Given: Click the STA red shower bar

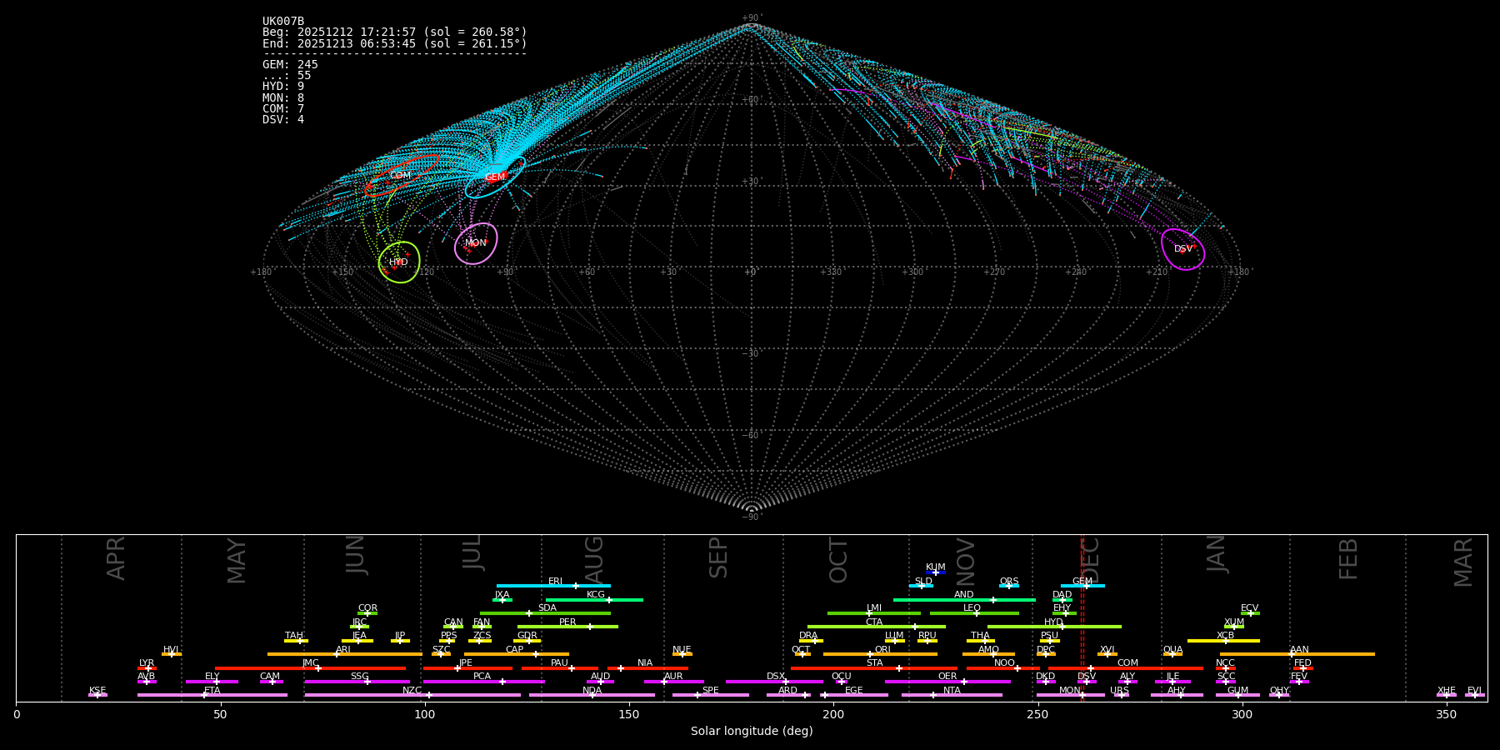Looking at the screenshot, I should [873, 668].
